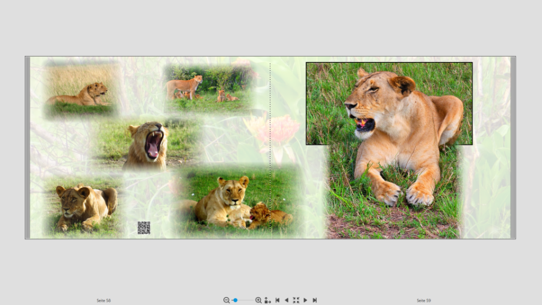Jump to the last page
542x305 pixels.
pyautogui.click(x=314, y=300)
